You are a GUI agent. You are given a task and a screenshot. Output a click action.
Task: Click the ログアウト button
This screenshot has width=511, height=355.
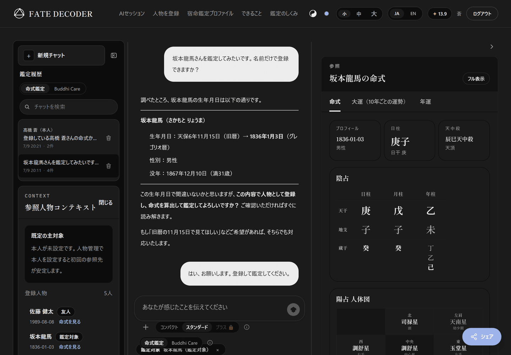pos(482,14)
